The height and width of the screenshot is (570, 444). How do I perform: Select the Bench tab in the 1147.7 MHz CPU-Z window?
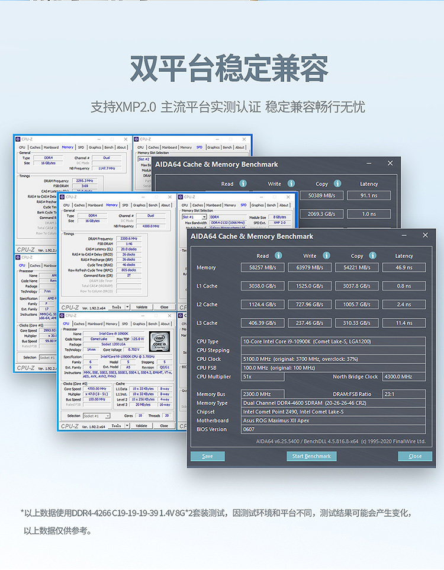tap(109, 148)
